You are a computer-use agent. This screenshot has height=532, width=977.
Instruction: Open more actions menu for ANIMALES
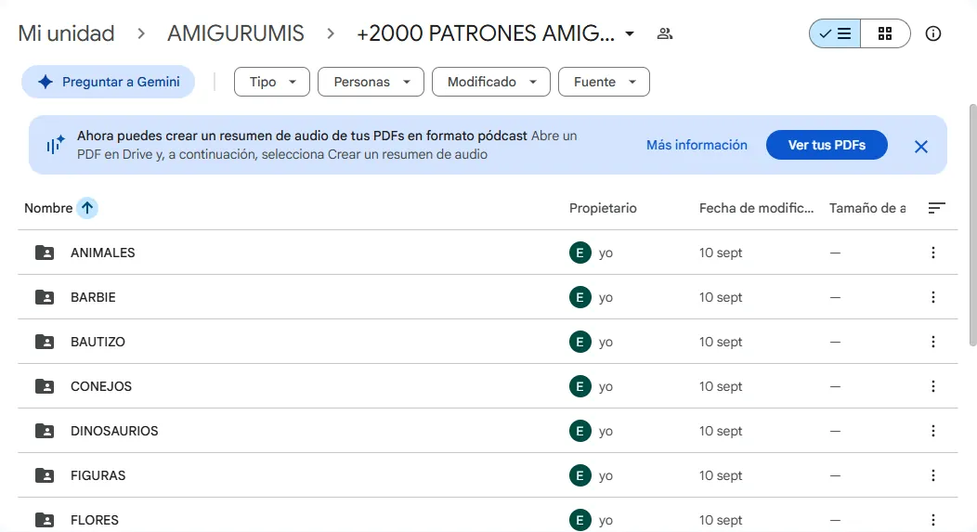(x=932, y=253)
